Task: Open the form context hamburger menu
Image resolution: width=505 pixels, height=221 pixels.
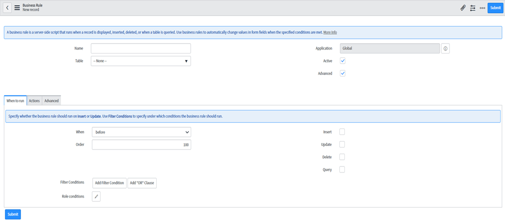Action: [17, 7]
